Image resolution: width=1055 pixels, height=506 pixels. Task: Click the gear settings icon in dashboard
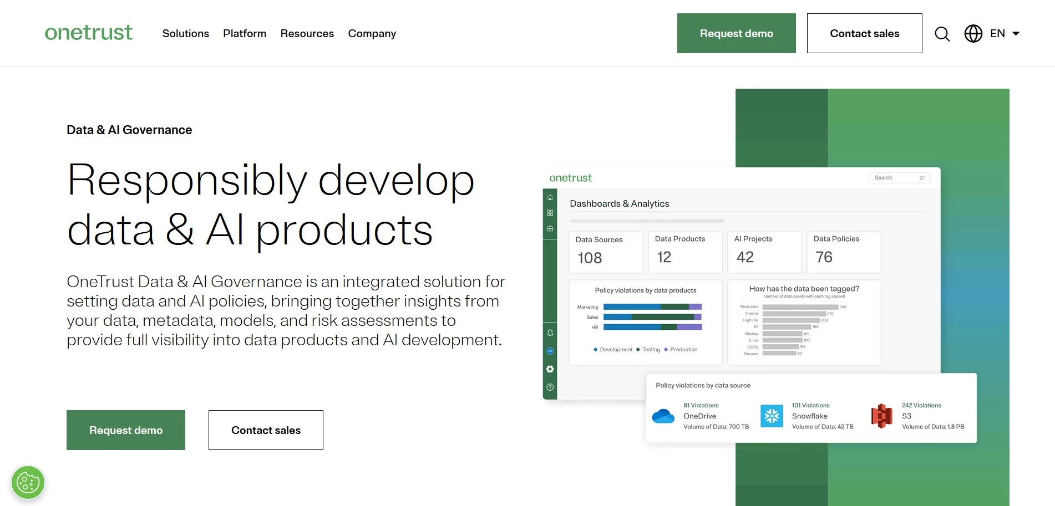[550, 369]
